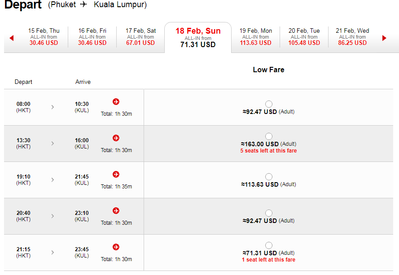Switch to the 15 Feb, Thu date tab

click(x=44, y=37)
